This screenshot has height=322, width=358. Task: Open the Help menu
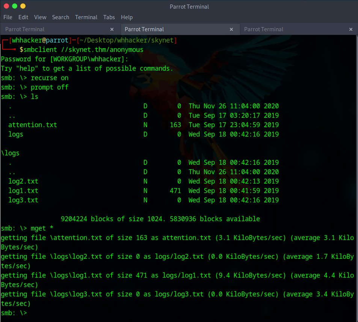click(127, 17)
